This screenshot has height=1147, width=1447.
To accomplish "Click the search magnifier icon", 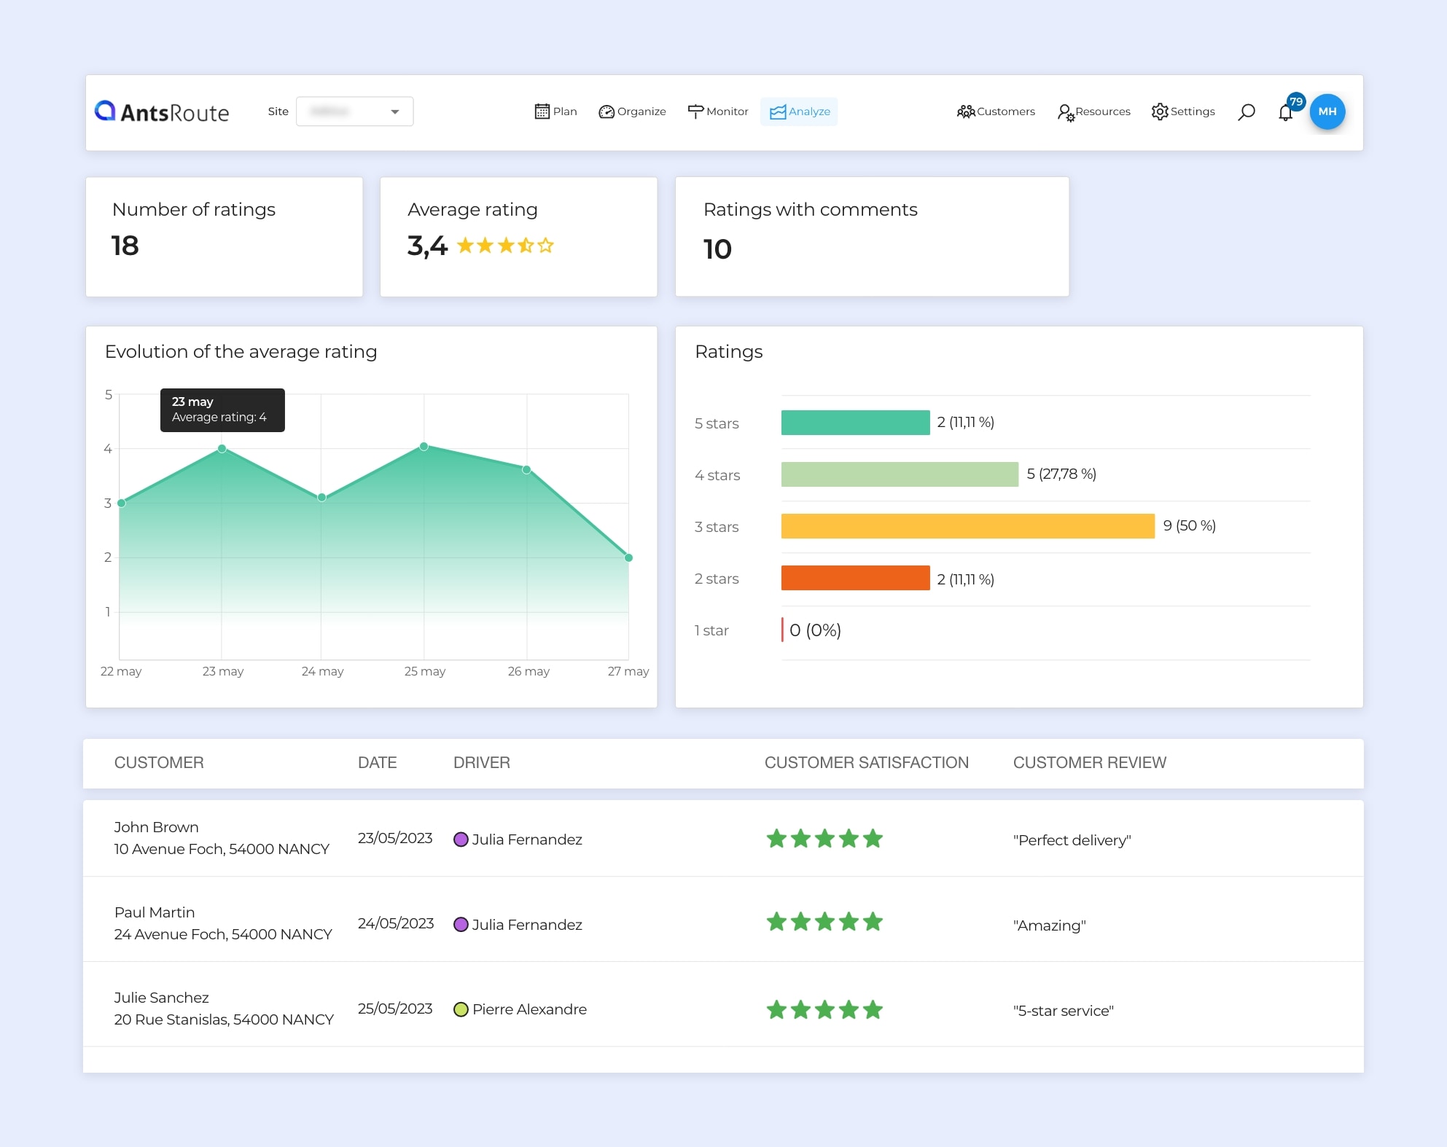I will pyautogui.click(x=1247, y=111).
